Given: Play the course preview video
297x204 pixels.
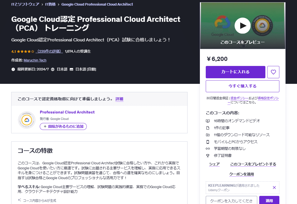Looking at the screenshot, I should 242,25.
